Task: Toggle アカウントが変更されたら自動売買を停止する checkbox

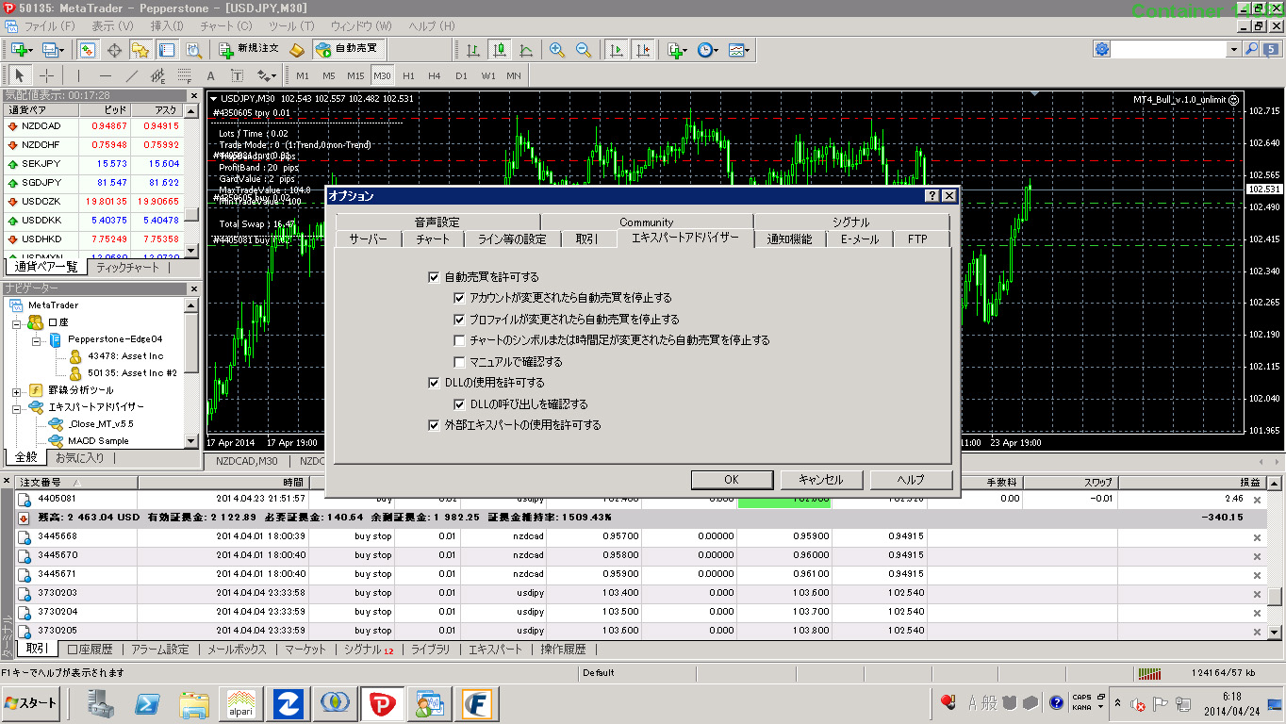Action: click(460, 298)
